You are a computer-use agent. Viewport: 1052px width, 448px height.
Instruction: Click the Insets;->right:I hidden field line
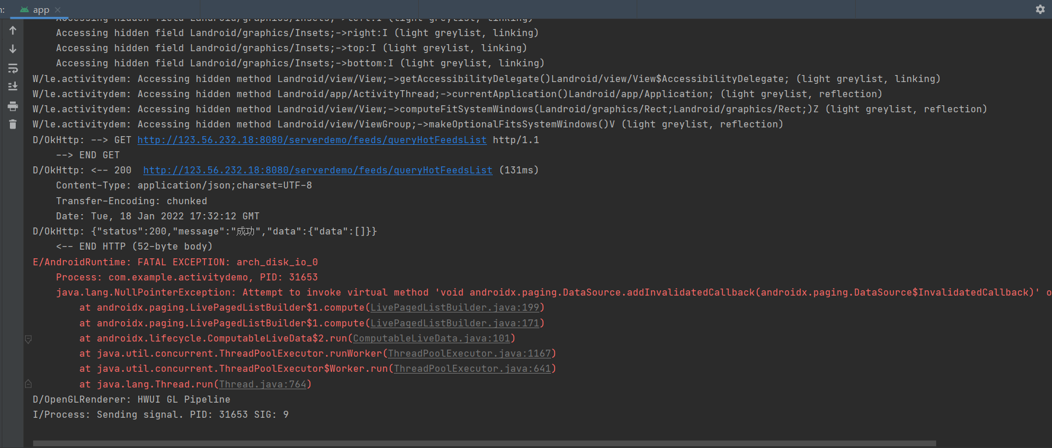click(x=298, y=33)
